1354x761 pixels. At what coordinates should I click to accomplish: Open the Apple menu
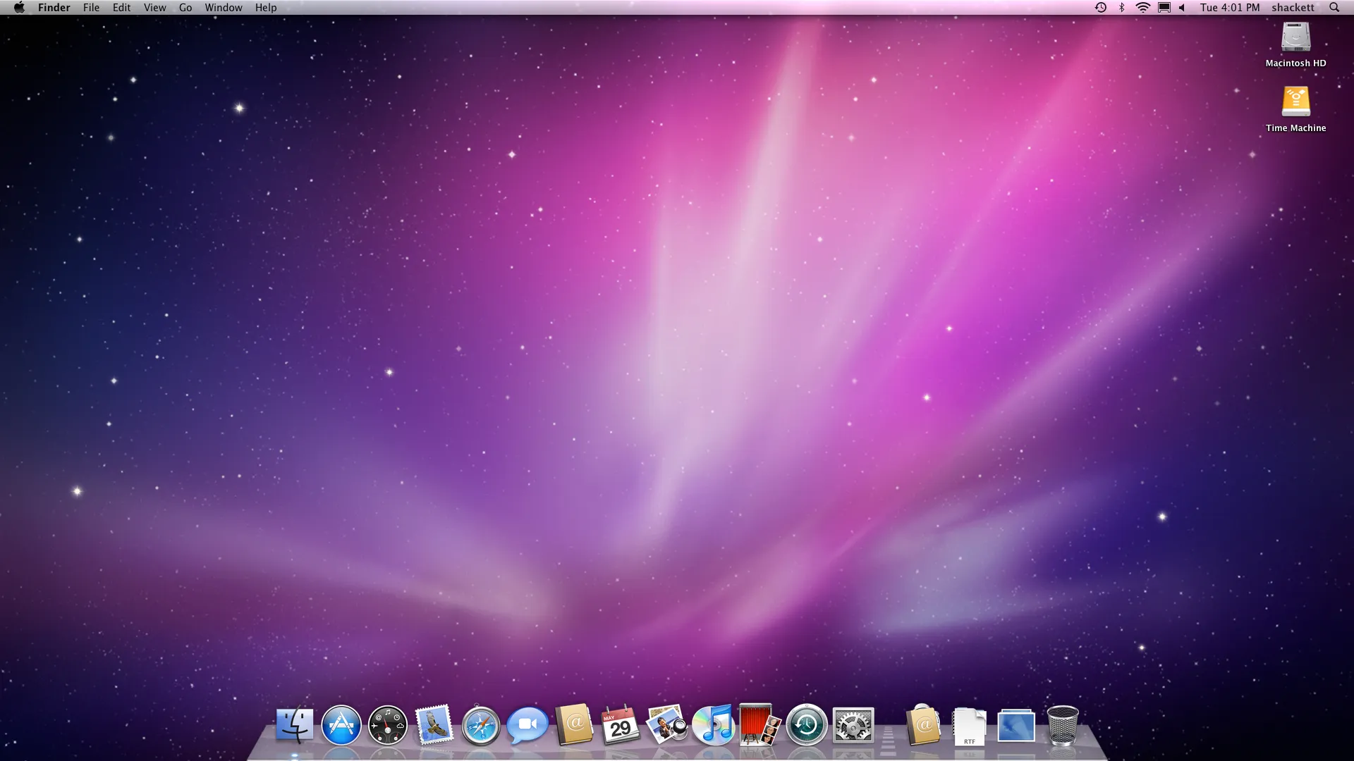coord(19,8)
